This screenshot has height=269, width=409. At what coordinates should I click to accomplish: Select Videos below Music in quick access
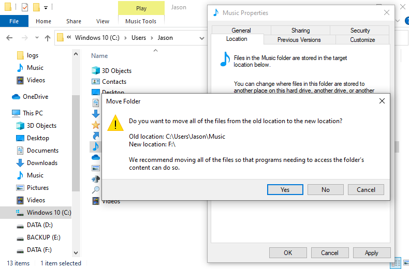pos(36,80)
